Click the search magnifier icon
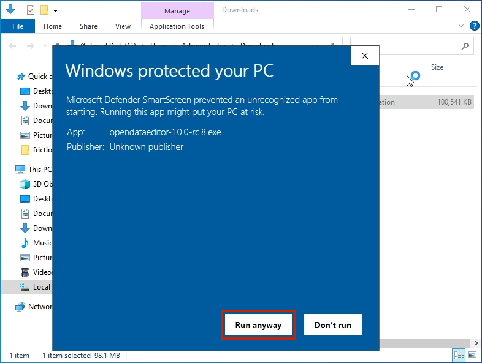 click(465, 46)
